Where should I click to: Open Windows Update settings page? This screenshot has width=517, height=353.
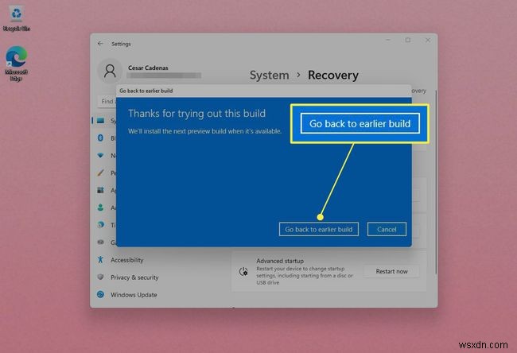point(134,295)
